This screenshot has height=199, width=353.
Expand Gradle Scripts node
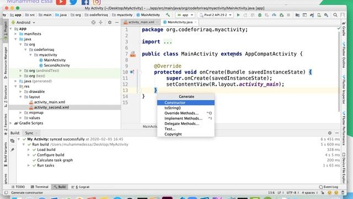tap(10, 123)
